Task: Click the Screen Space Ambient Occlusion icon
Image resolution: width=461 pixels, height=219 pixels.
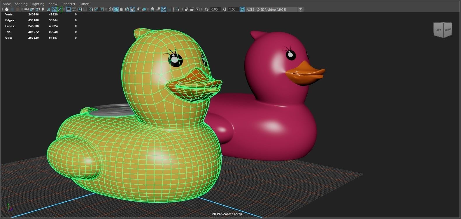Action: (x=153, y=9)
